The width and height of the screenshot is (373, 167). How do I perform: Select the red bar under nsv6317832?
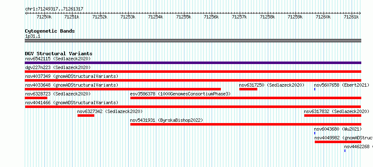(333, 116)
